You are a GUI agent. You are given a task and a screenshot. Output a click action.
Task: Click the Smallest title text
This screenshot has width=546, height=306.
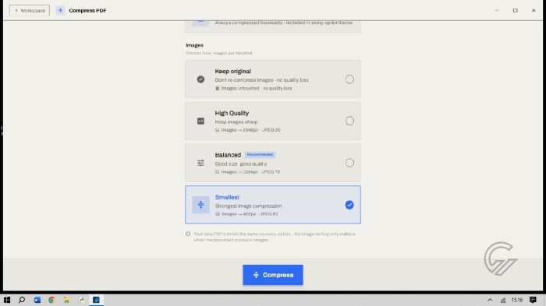click(227, 197)
